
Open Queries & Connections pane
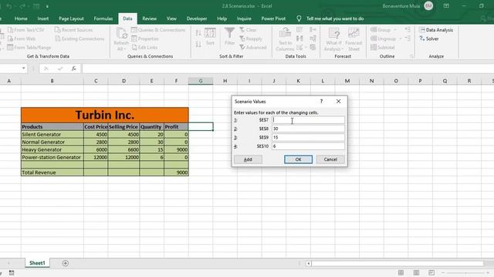point(158,30)
